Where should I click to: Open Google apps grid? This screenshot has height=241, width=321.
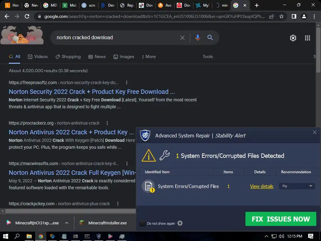(308, 38)
